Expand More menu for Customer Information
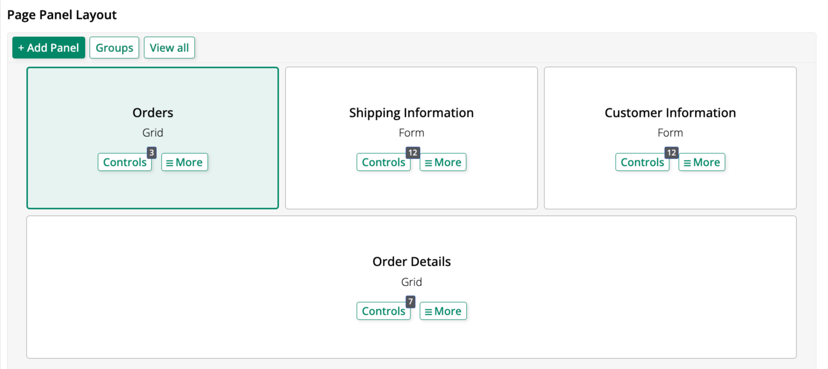Screen dimensions: 828x369 [702, 162]
